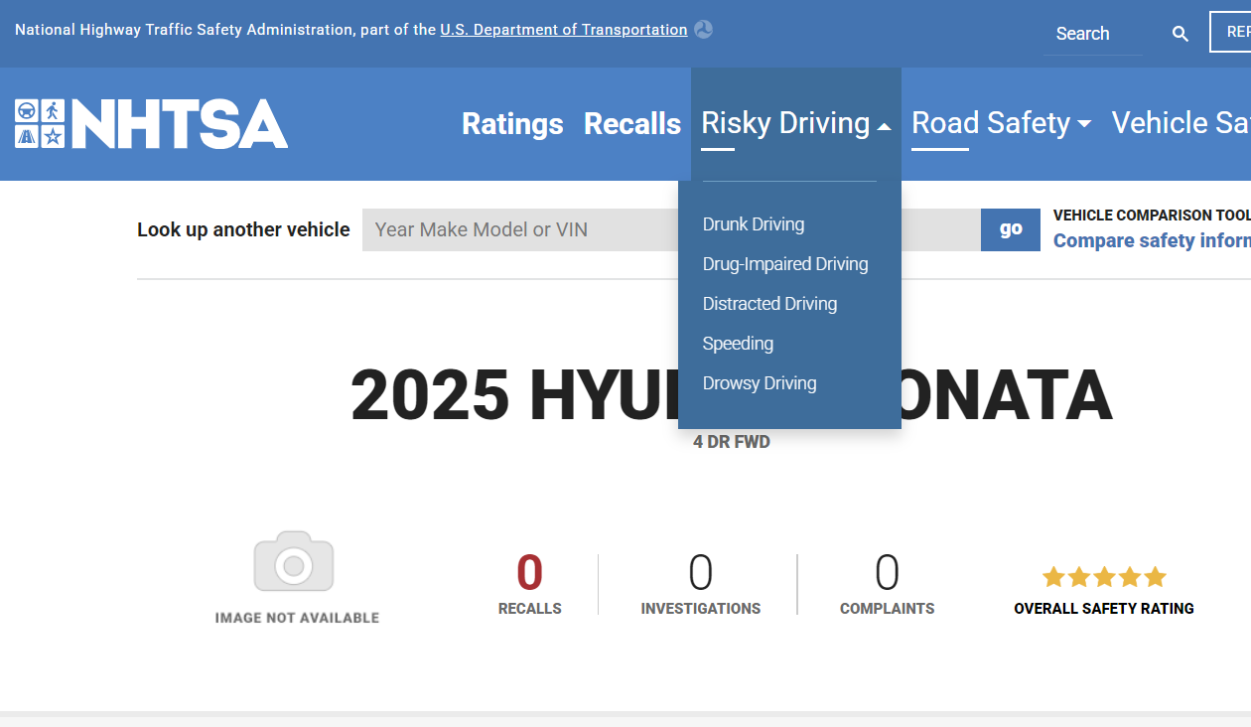Click the Report button in header
Viewport: 1251px width, 727px height.
click(x=1230, y=32)
